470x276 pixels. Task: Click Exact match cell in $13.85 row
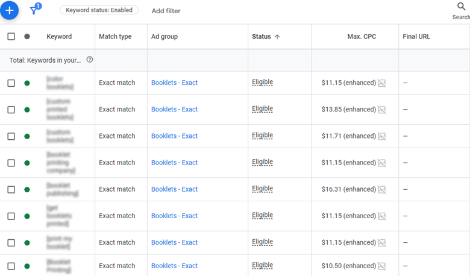[x=117, y=110]
